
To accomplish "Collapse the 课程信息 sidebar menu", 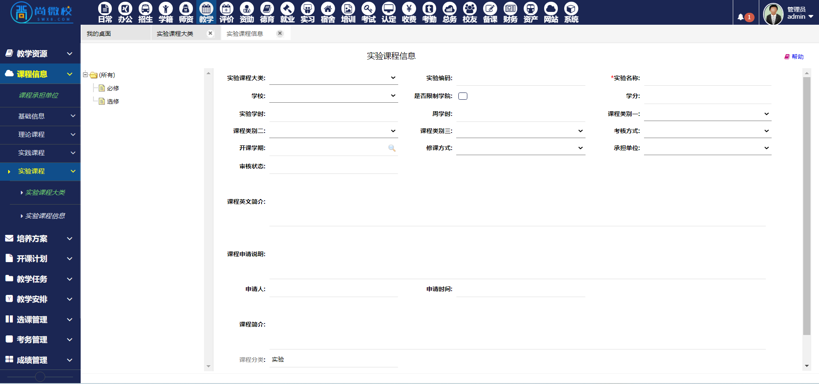I will pyautogui.click(x=40, y=74).
